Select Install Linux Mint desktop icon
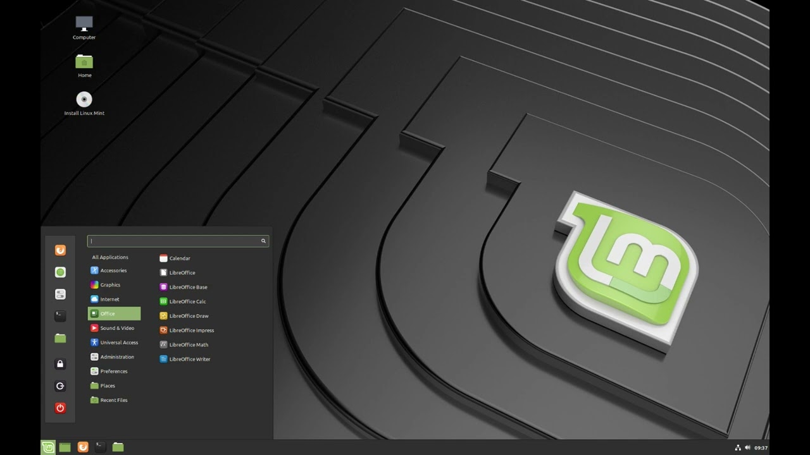This screenshot has height=455, width=810. coord(84,104)
